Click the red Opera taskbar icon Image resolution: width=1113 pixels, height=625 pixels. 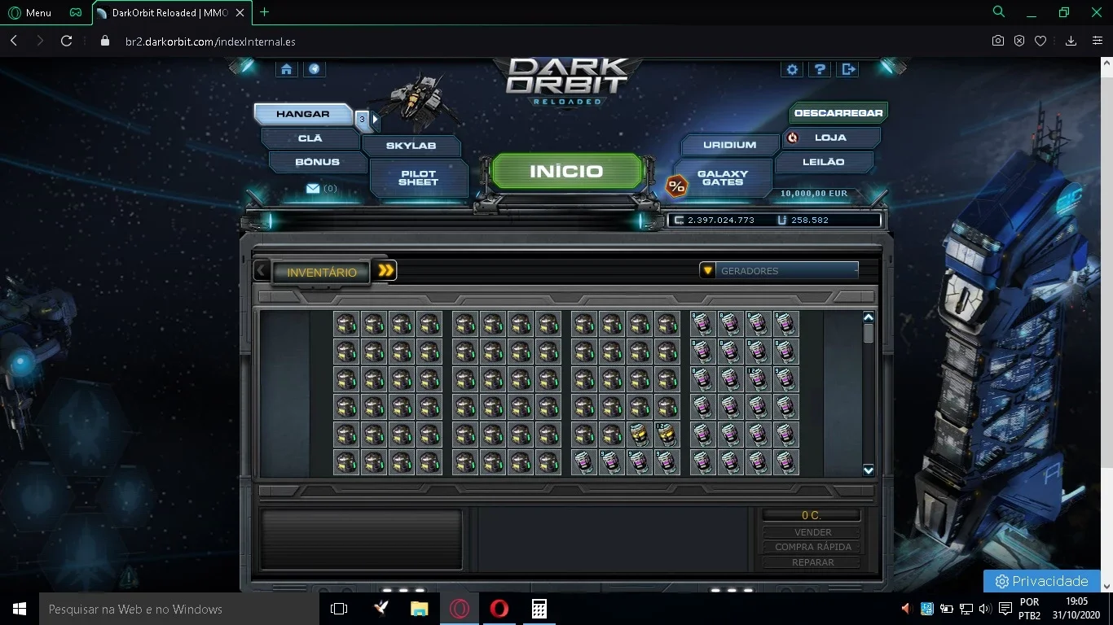(x=499, y=609)
